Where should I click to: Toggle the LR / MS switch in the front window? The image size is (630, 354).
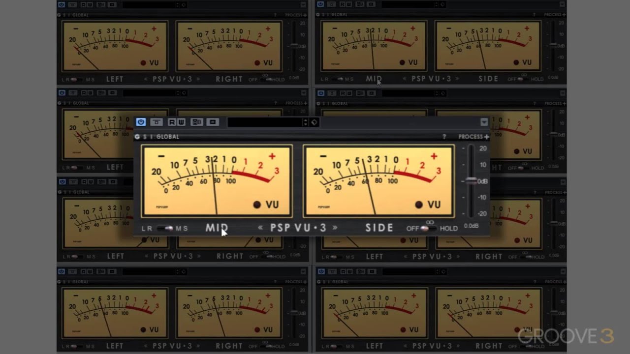pos(165,228)
